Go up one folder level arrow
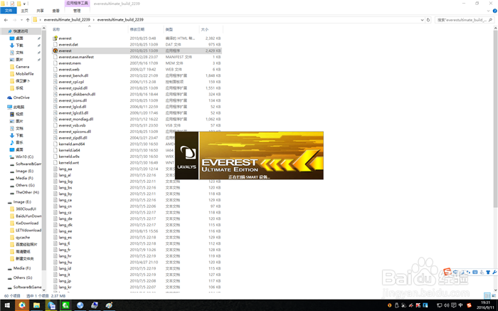 [x=28, y=20]
